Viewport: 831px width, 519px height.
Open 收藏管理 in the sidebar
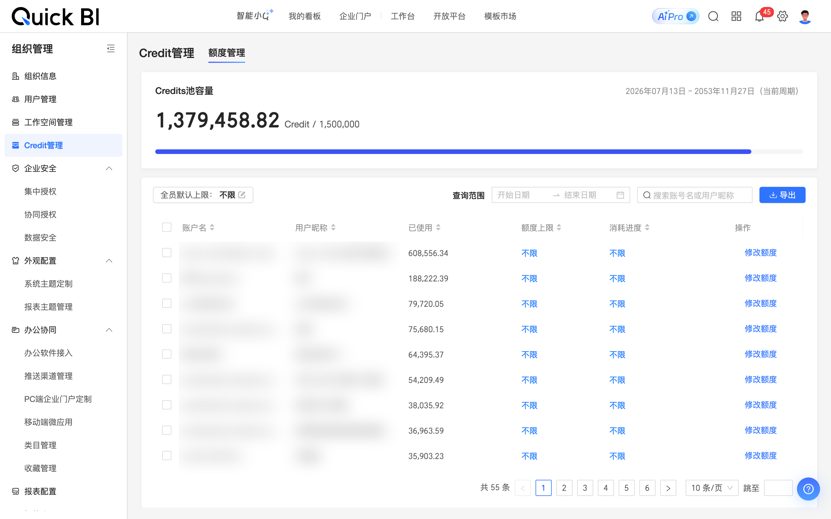(40, 468)
